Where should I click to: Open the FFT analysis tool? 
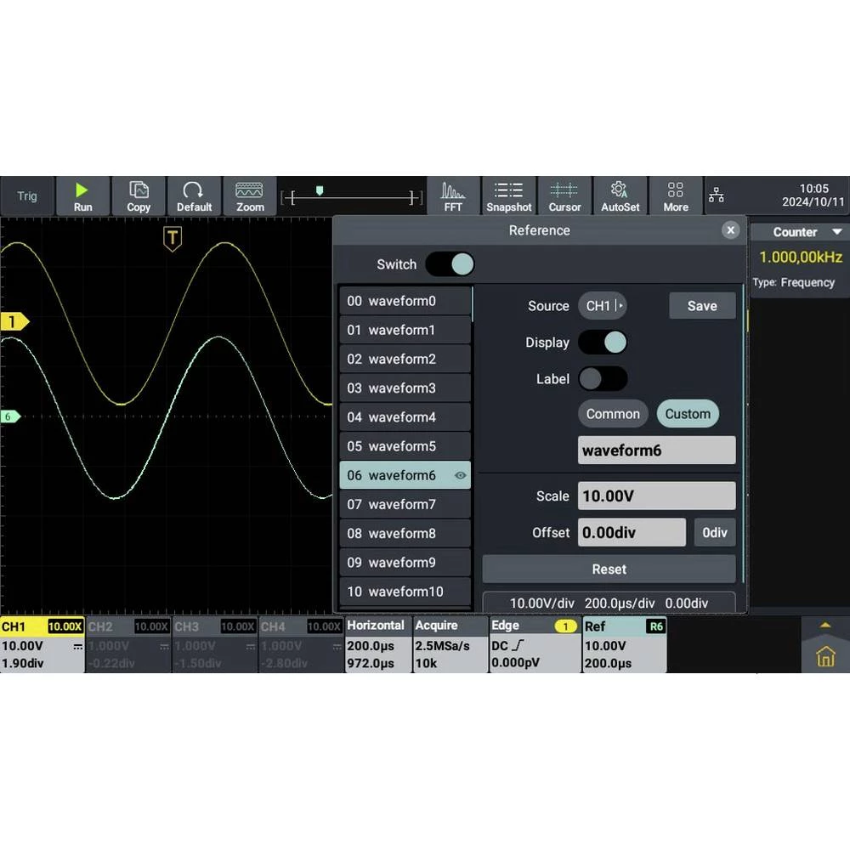(x=453, y=196)
